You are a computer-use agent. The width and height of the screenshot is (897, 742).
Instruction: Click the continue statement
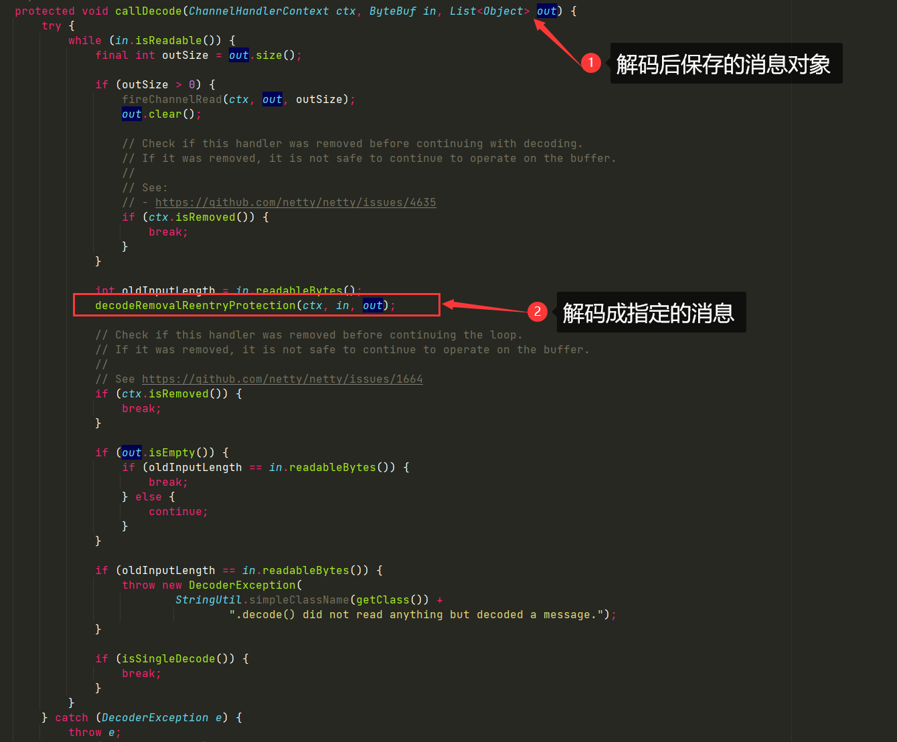point(178,511)
